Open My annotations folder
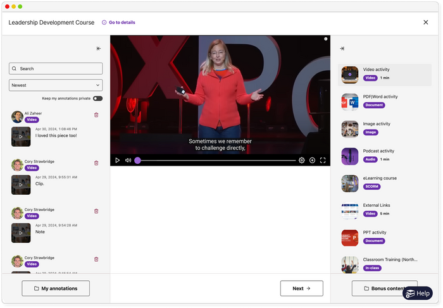Viewport: 443px width, 308px height. (x=56, y=288)
